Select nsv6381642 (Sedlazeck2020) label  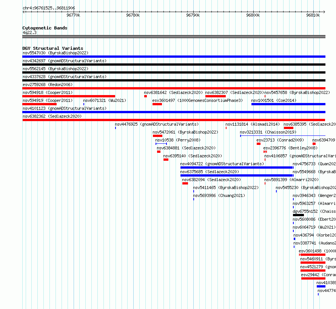click(x=173, y=92)
